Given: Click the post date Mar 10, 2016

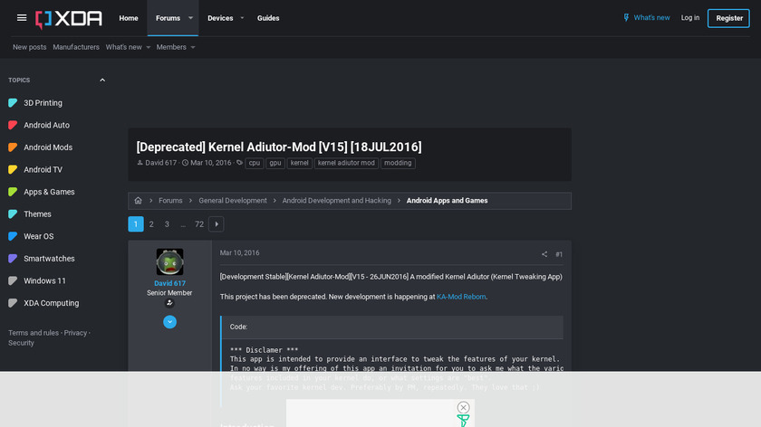Looking at the screenshot, I should (240, 252).
